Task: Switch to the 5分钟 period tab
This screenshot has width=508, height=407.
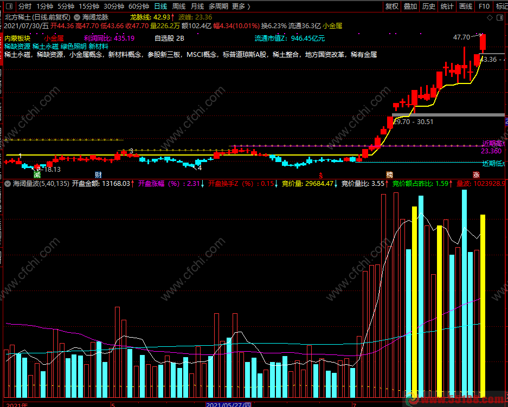Action: 66,6
